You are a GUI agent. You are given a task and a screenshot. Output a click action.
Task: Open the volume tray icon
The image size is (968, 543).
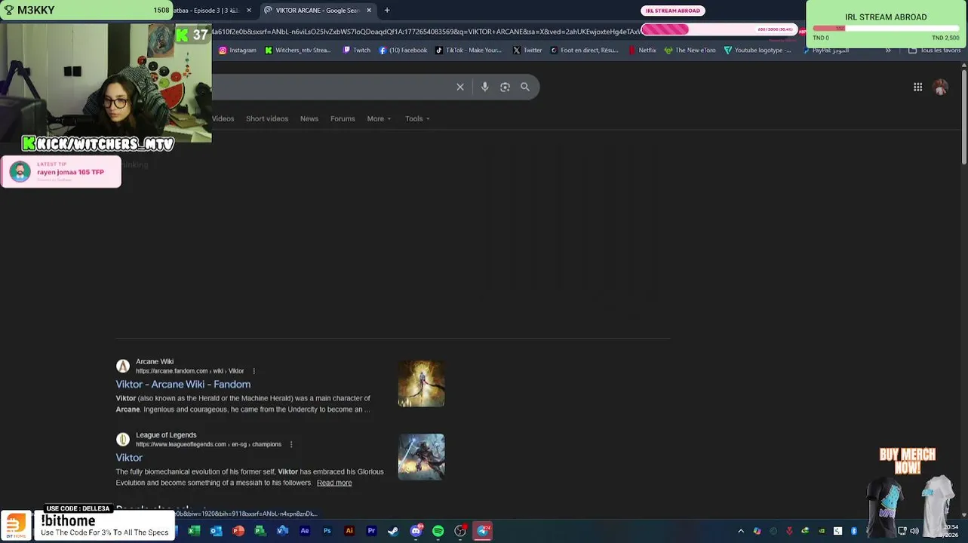(914, 531)
